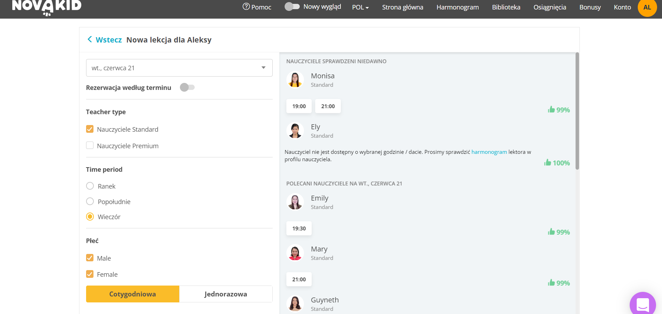Click Monisa's 99% thumbs-up rating
662x314 pixels.
pos(559,110)
